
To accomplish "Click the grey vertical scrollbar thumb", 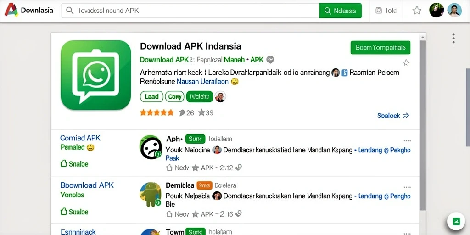I will 422,126.
